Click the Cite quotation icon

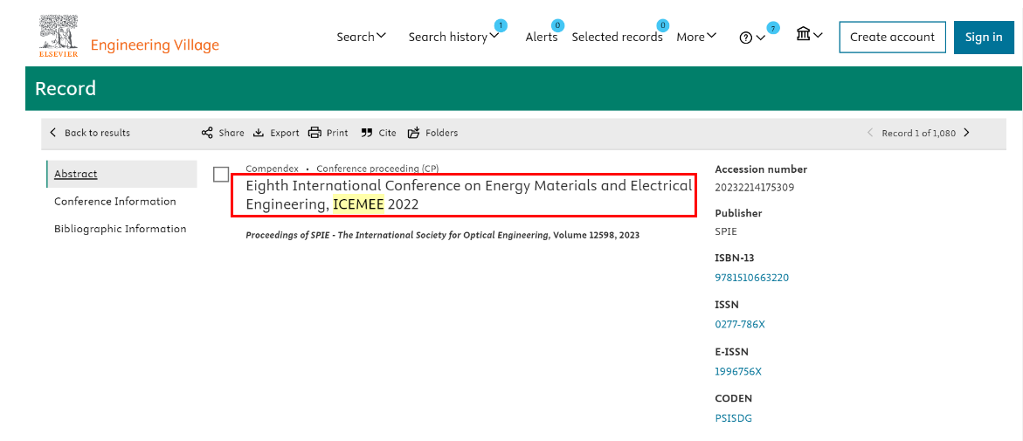click(367, 133)
